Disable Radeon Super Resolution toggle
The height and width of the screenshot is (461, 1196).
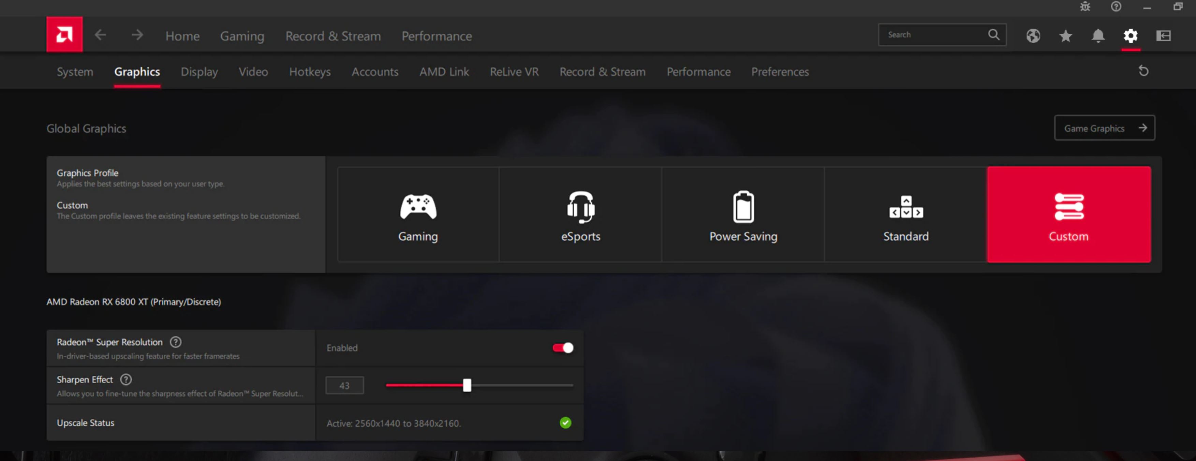click(x=563, y=348)
